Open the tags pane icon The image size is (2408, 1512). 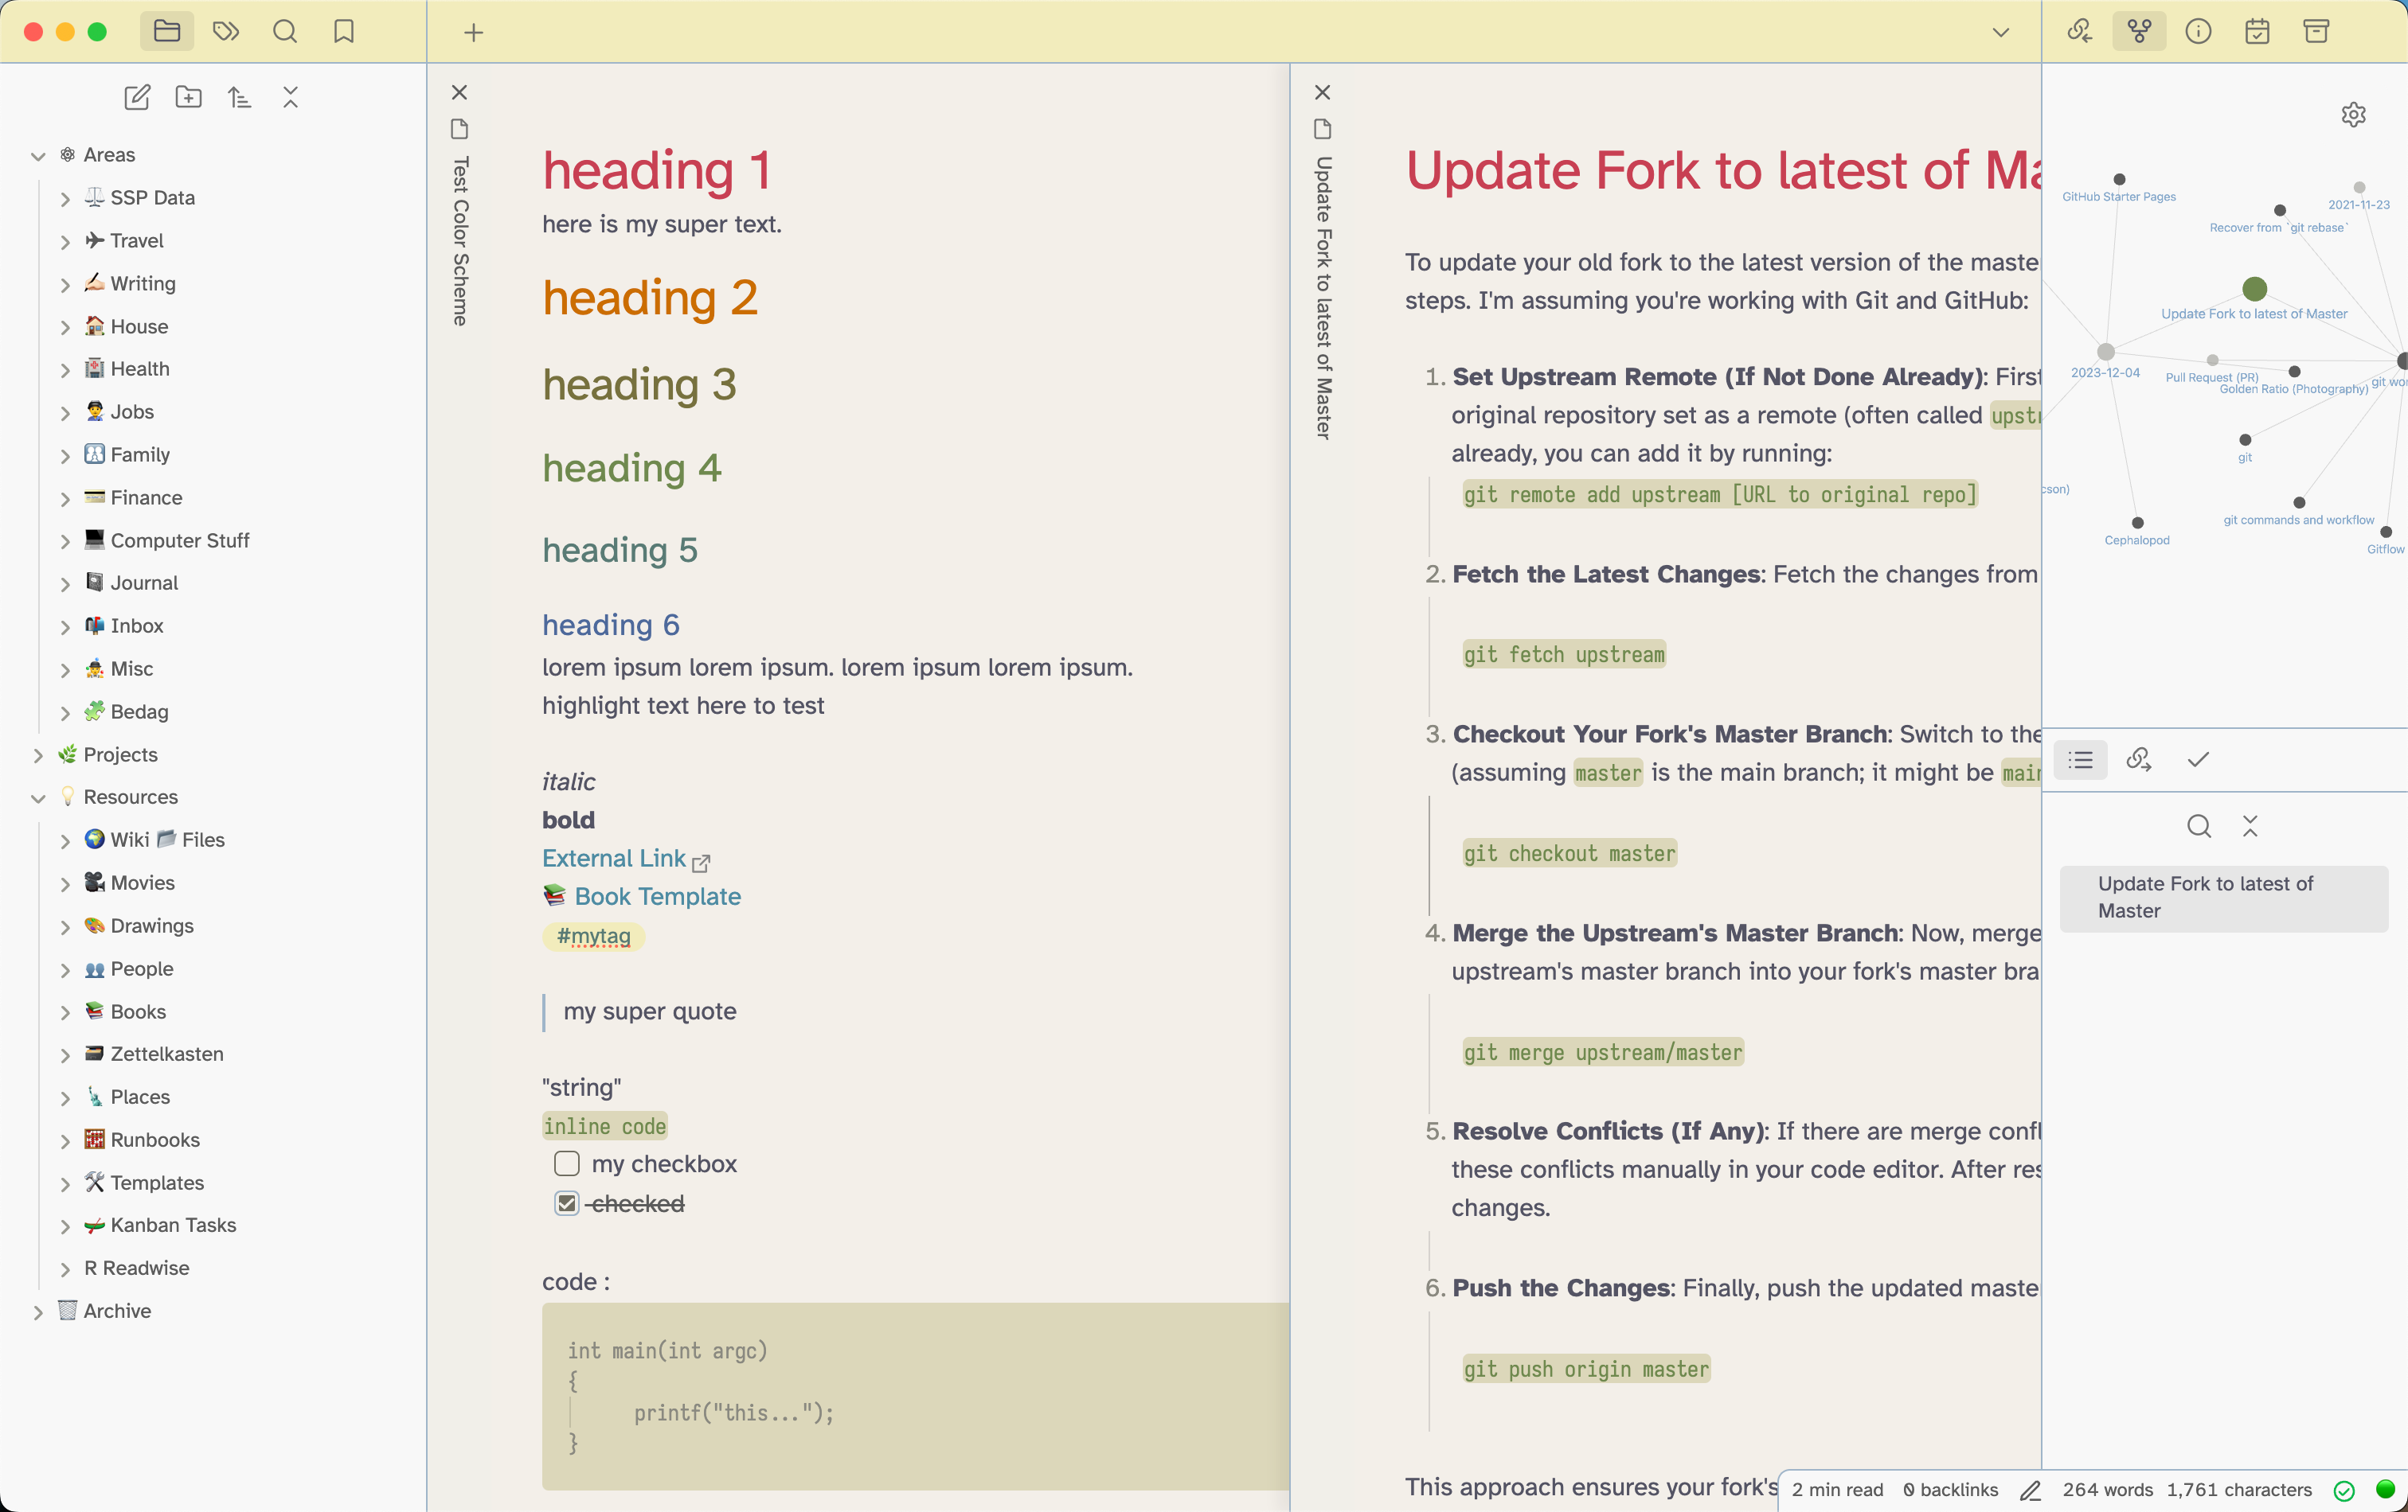click(226, 31)
